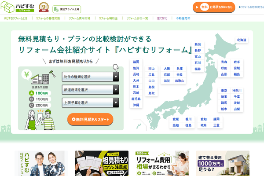Select 長野 prefecture link
Screen dimensions: 264x176
click(198, 51)
